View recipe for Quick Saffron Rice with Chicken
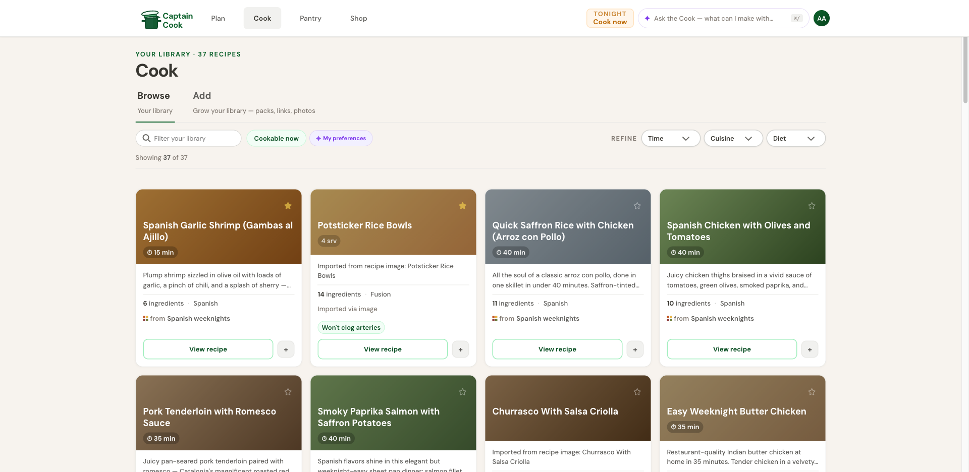Image resolution: width=969 pixels, height=472 pixels. 557,349
